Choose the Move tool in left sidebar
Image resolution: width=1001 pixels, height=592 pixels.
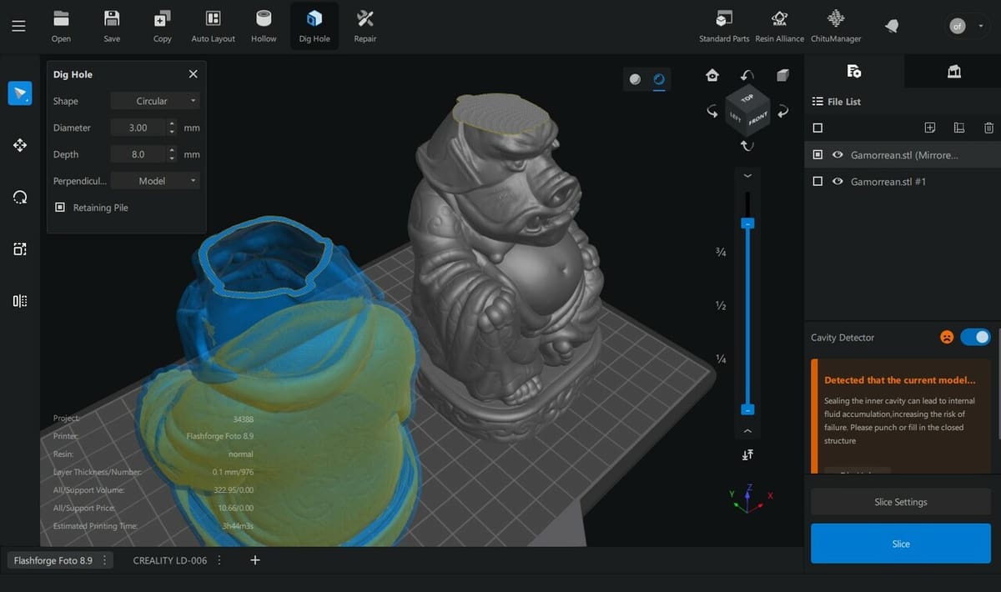[20, 145]
